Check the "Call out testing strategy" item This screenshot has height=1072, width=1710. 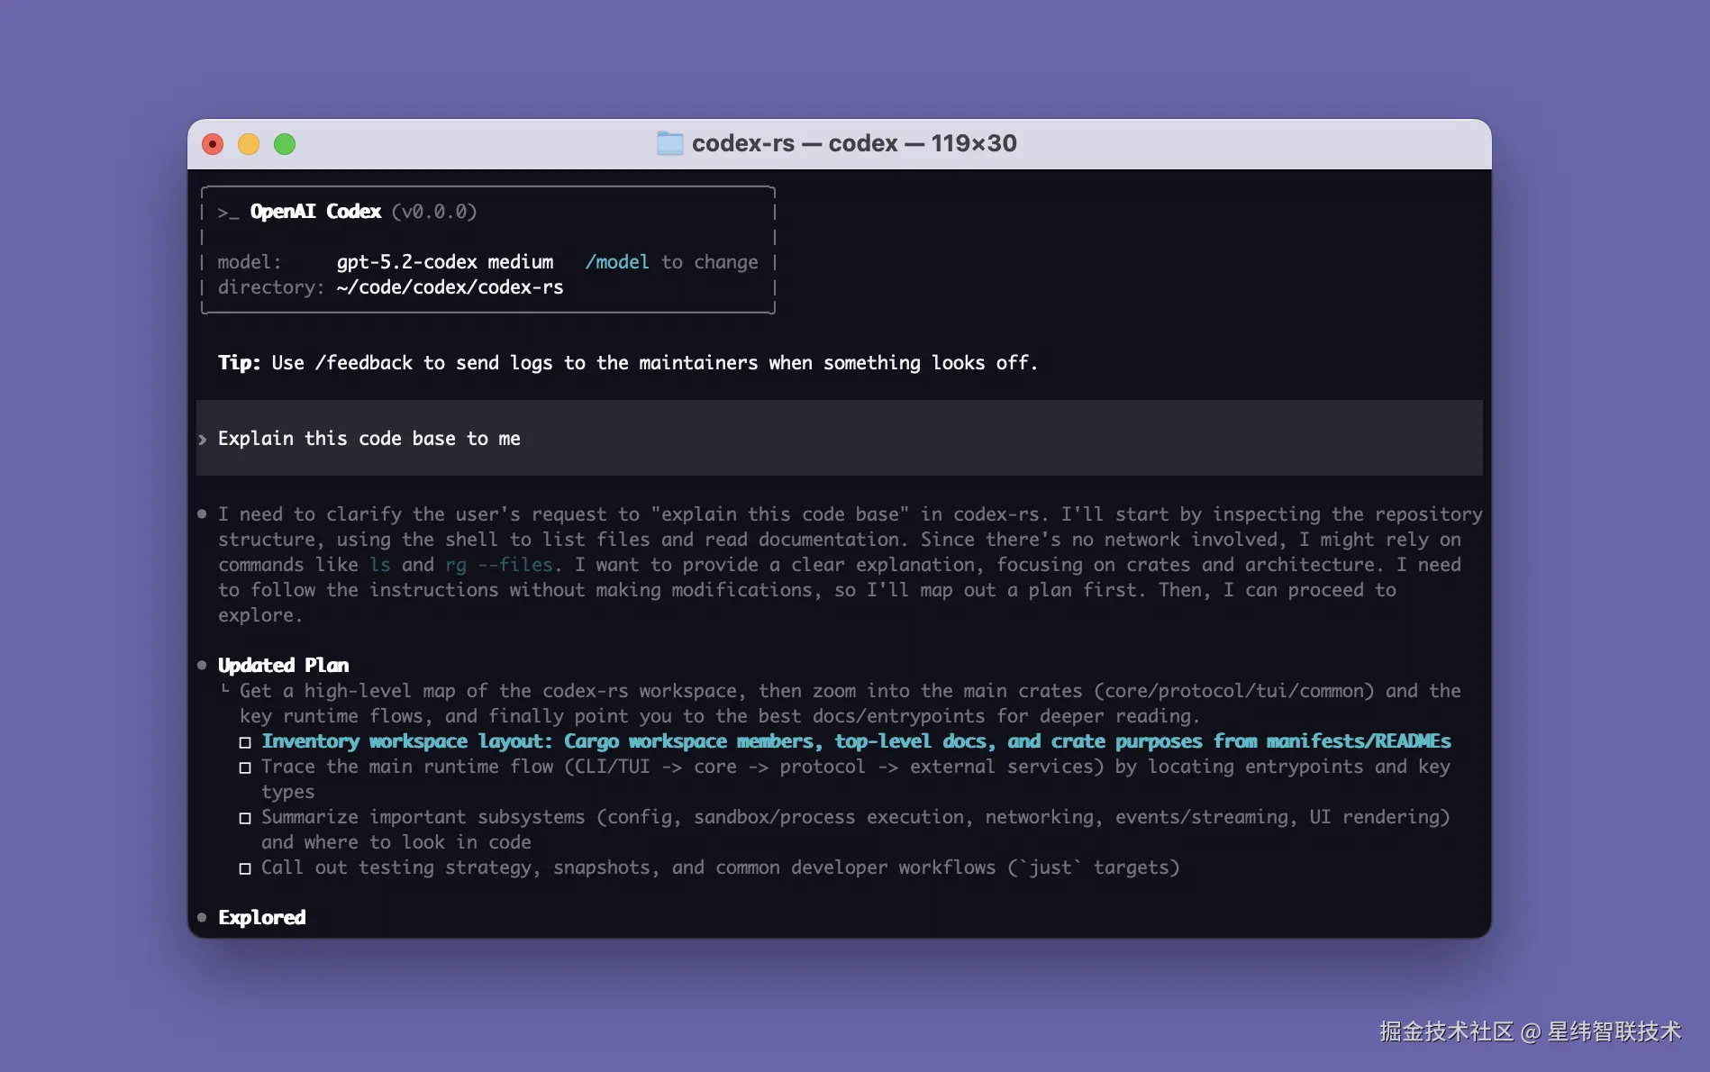[x=244, y=868]
